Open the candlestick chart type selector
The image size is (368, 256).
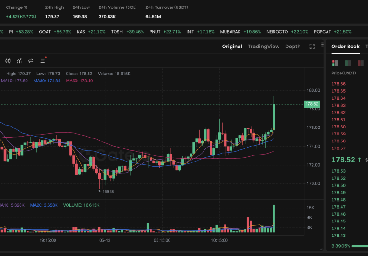pyautogui.click(x=7, y=61)
